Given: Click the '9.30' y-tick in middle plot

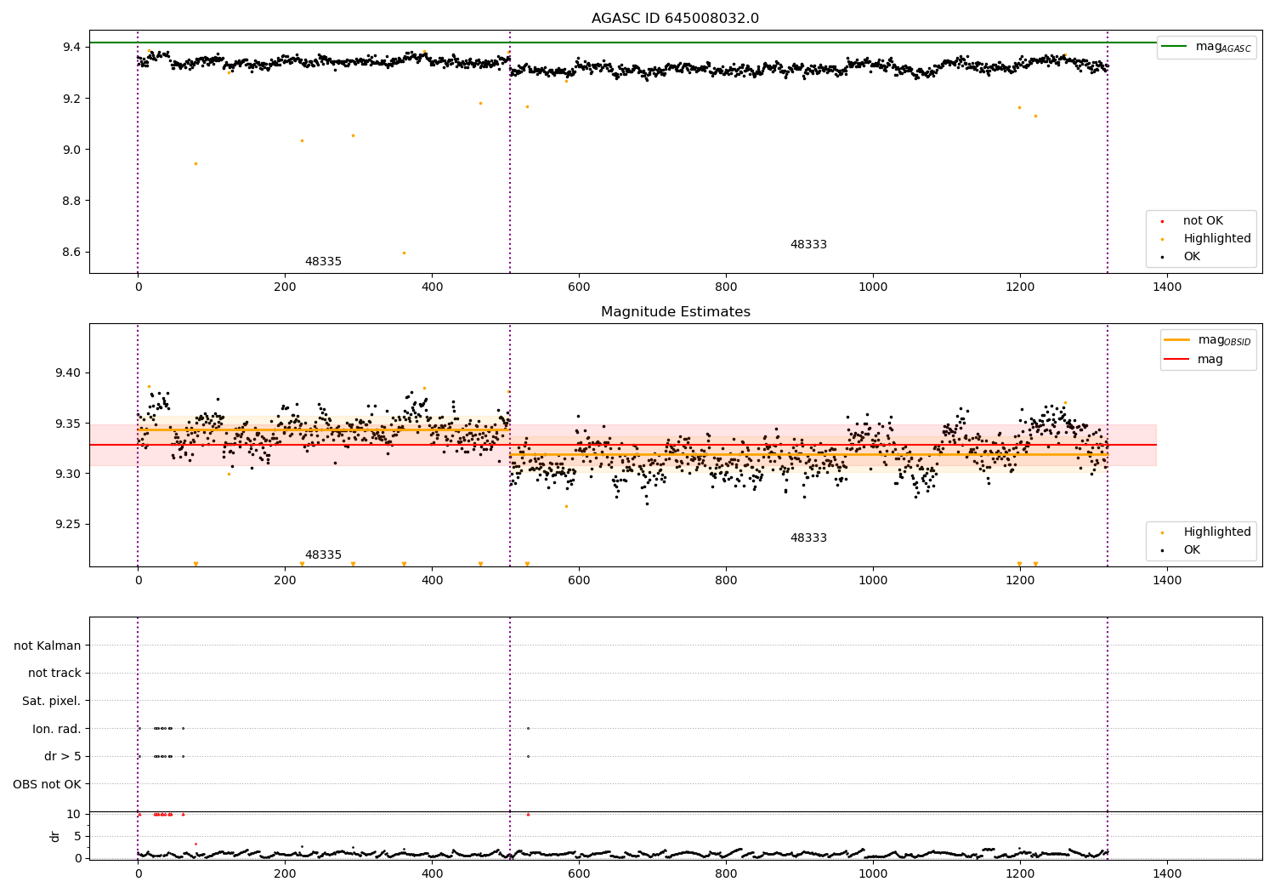Looking at the screenshot, I should coord(67,475).
